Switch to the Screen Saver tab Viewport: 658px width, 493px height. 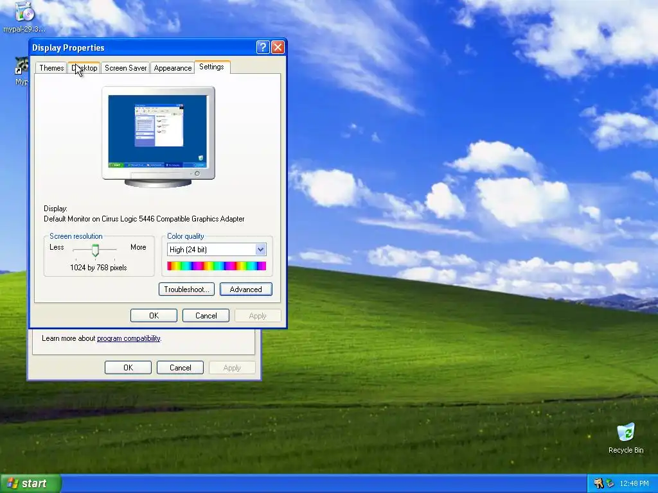point(125,68)
